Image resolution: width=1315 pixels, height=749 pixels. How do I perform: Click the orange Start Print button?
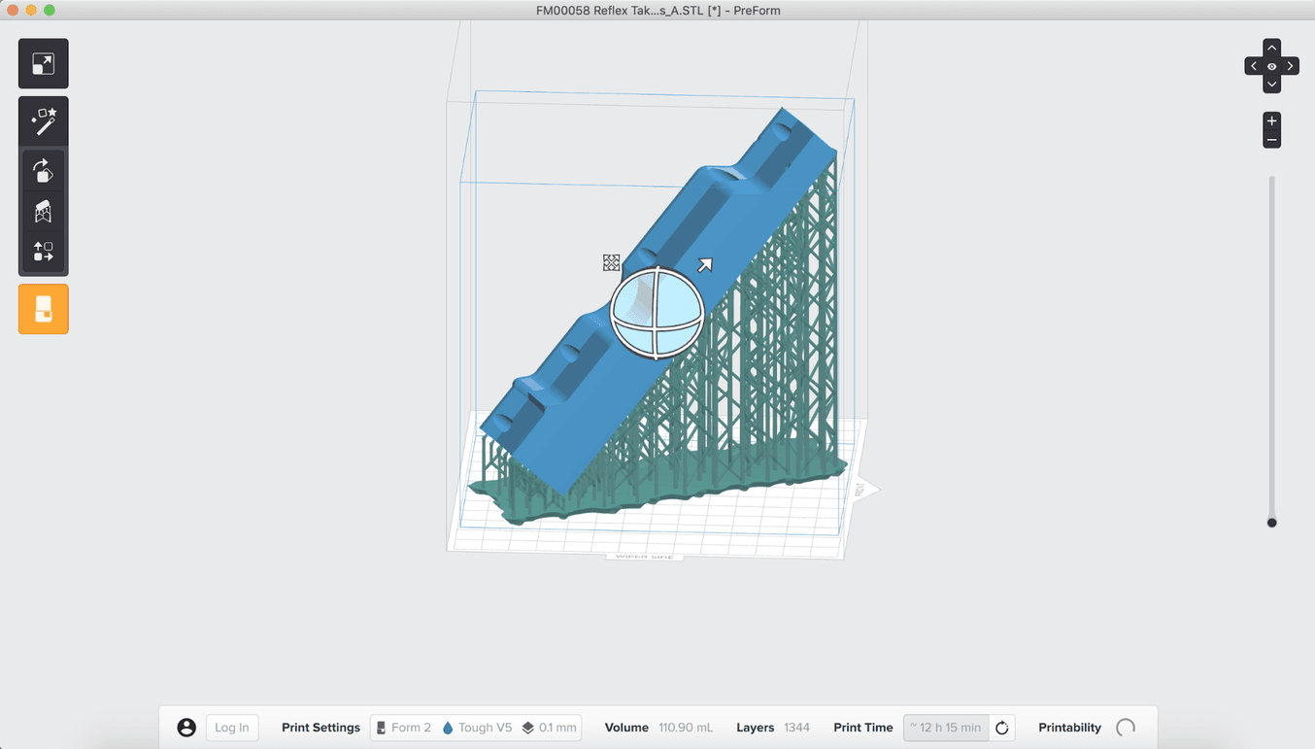[44, 309]
